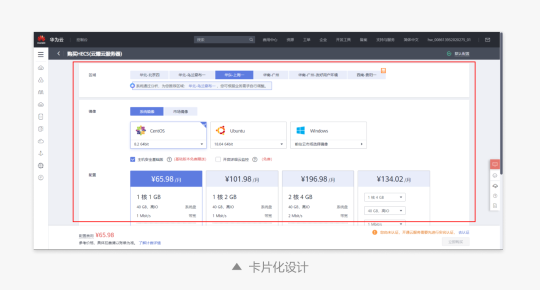Switch to 系统镜像 tab
The height and width of the screenshot is (290, 540).
click(x=146, y=111)
